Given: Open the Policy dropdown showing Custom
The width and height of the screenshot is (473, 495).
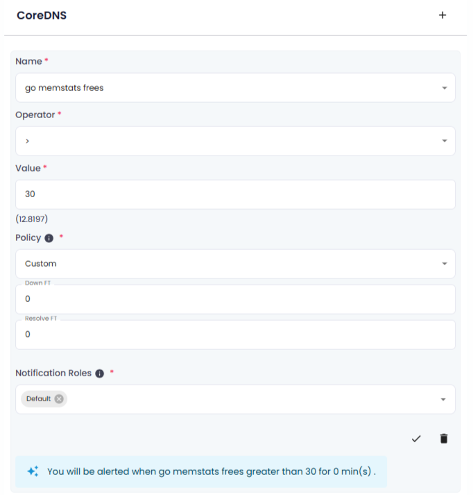Looking at the screenshot, I should coord(444,264).
